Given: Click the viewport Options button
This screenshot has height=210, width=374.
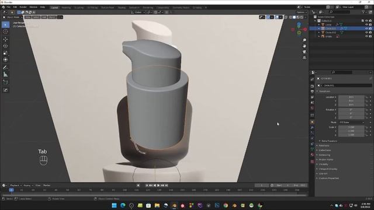Looking at the screenshot, I should (302, 12).
